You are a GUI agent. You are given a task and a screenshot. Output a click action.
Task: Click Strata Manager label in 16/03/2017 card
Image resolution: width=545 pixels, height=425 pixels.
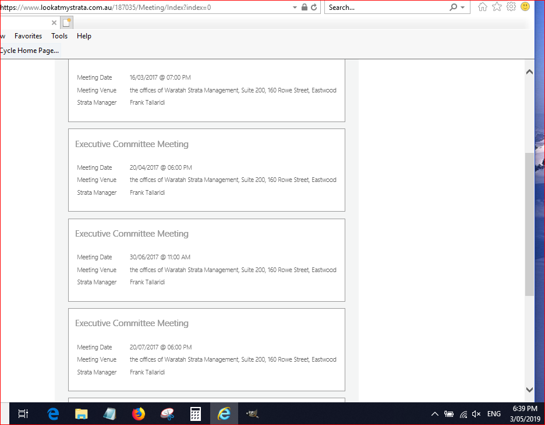tap(97, 103)
